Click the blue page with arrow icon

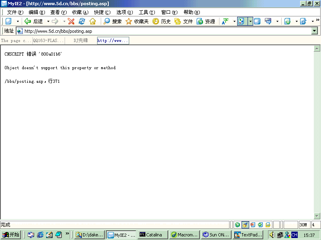303,21
